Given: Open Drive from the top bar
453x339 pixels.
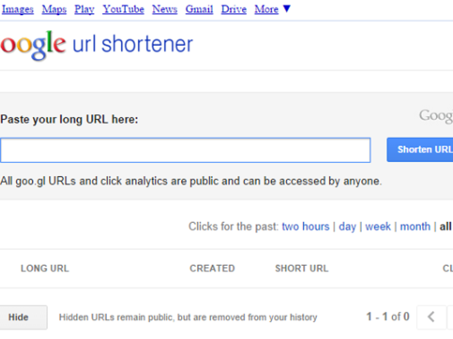Looking at the screenshot, I should 234,9.
